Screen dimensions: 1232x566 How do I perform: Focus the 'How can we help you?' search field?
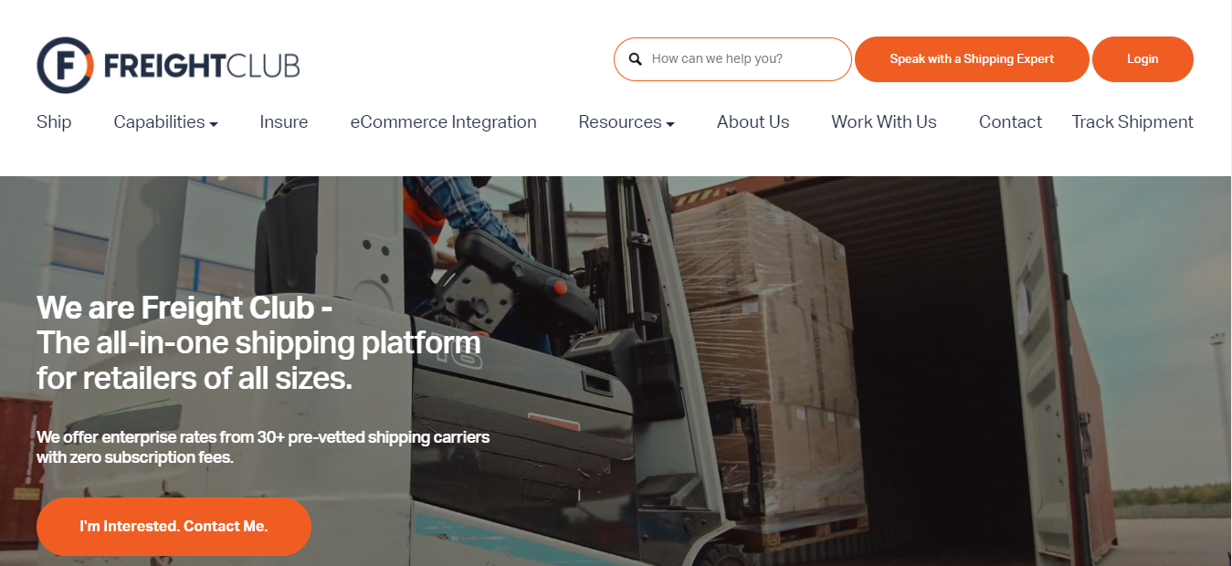(732, 59)
